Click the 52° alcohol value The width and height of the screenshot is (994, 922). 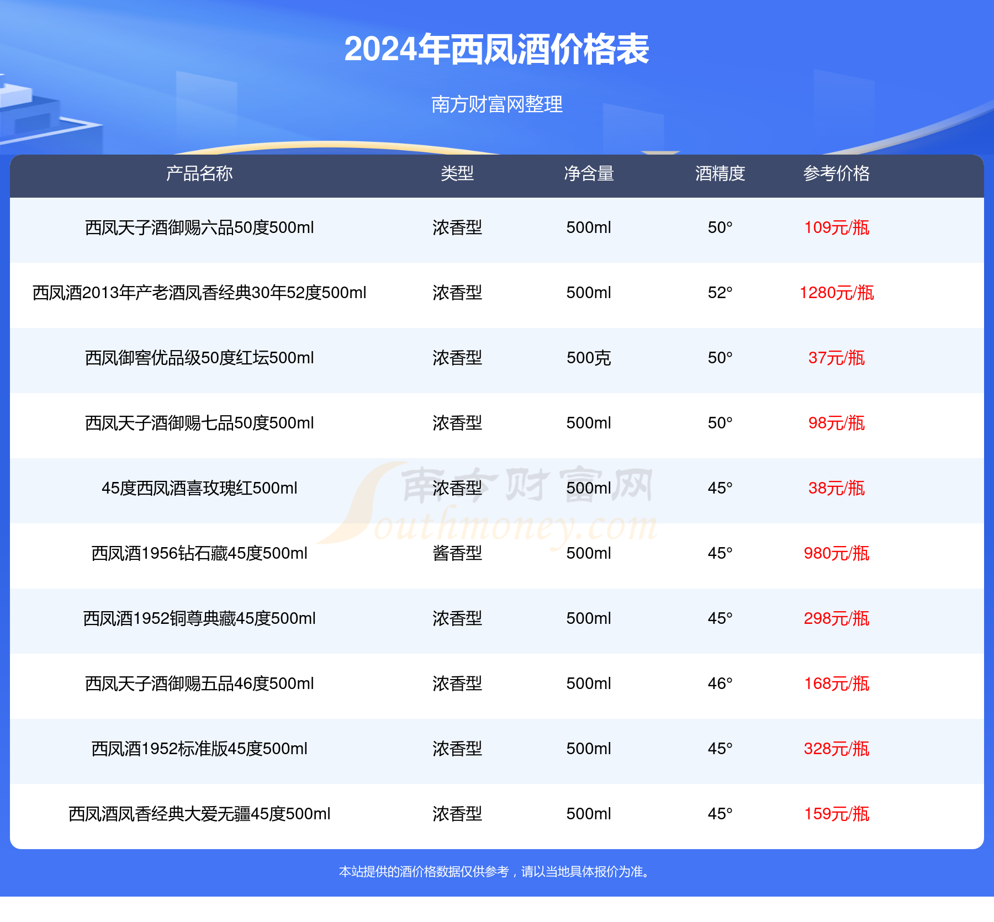click(720, 293)
